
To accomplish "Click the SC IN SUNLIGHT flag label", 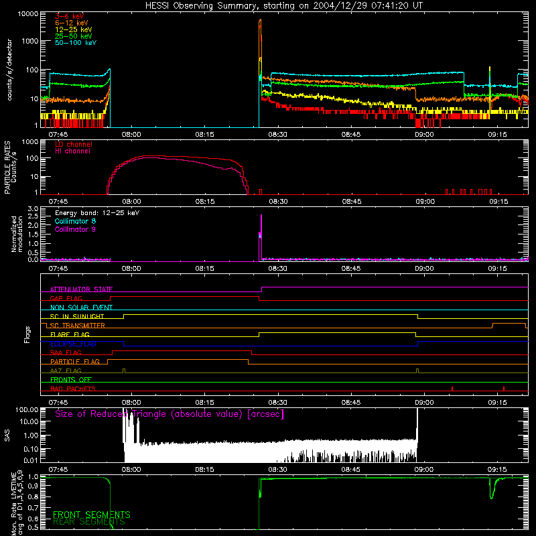I will coord(77,316).
